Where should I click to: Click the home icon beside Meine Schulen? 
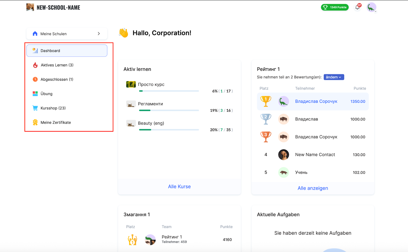point(35,34)
